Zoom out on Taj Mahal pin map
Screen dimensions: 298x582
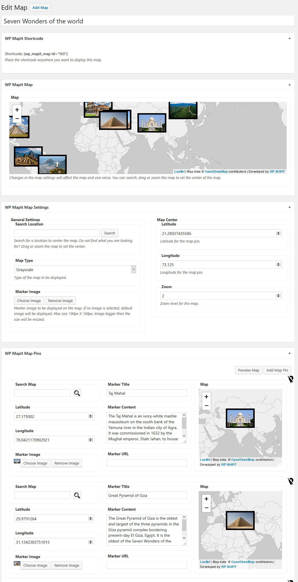(x=206, y=405)
